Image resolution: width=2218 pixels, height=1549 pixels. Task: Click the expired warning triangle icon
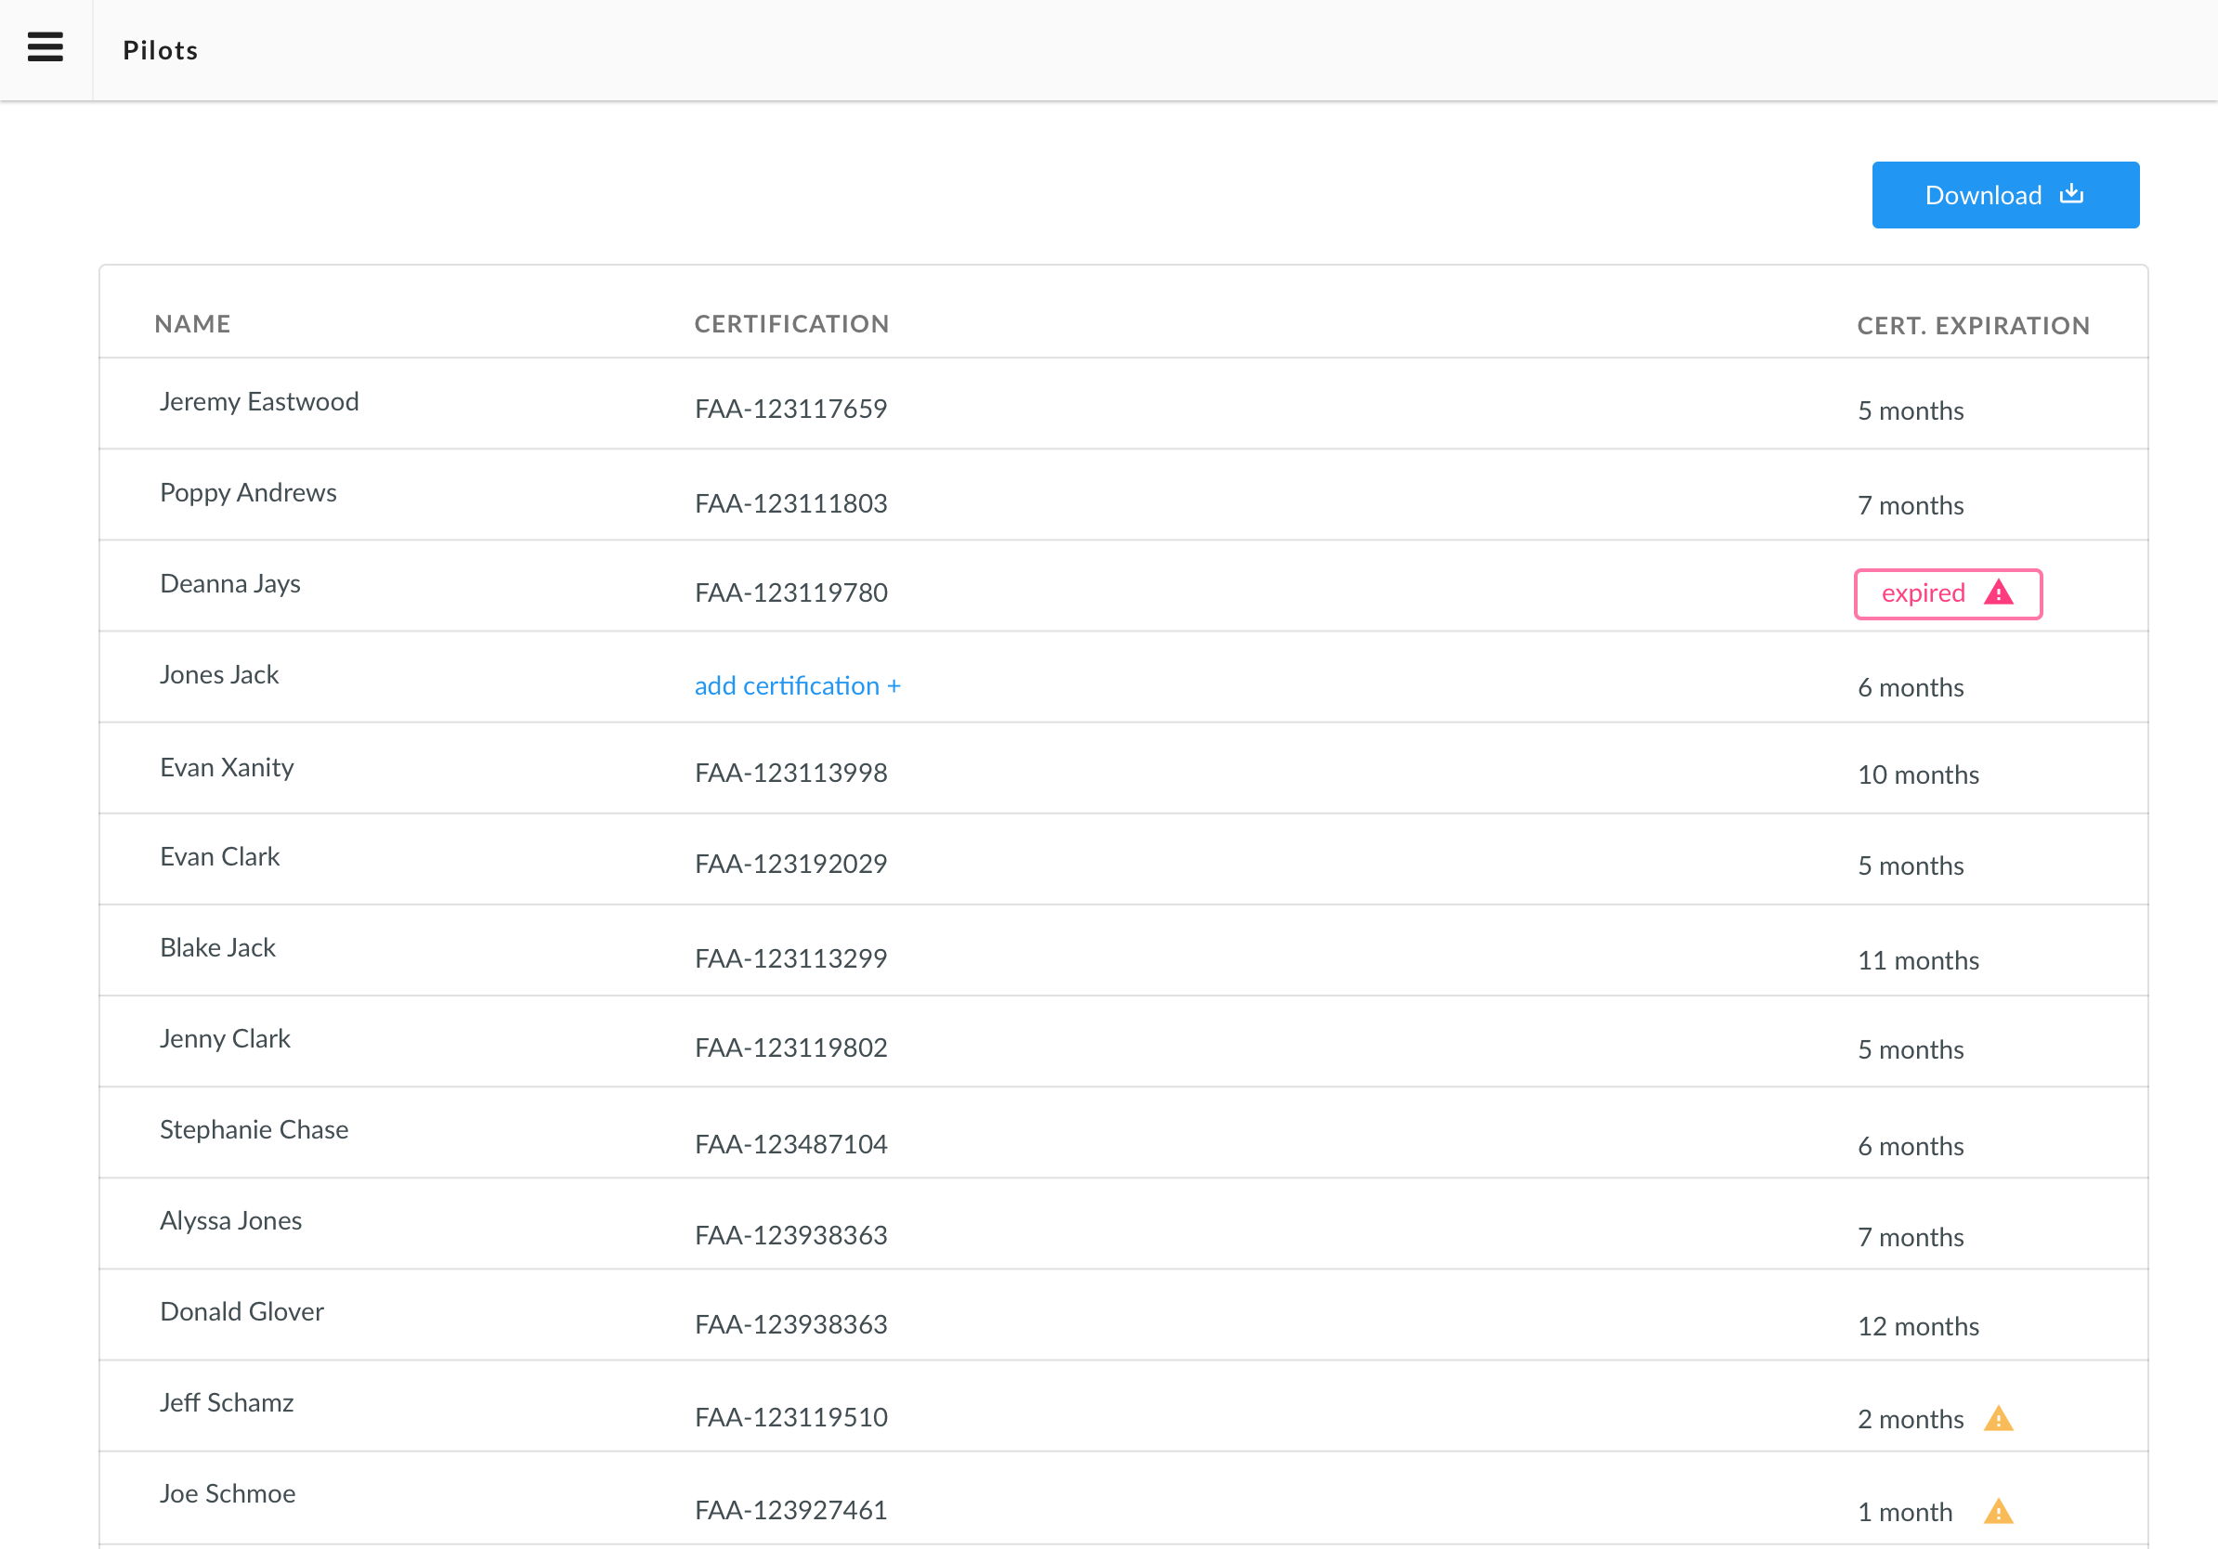[1999, 592]
